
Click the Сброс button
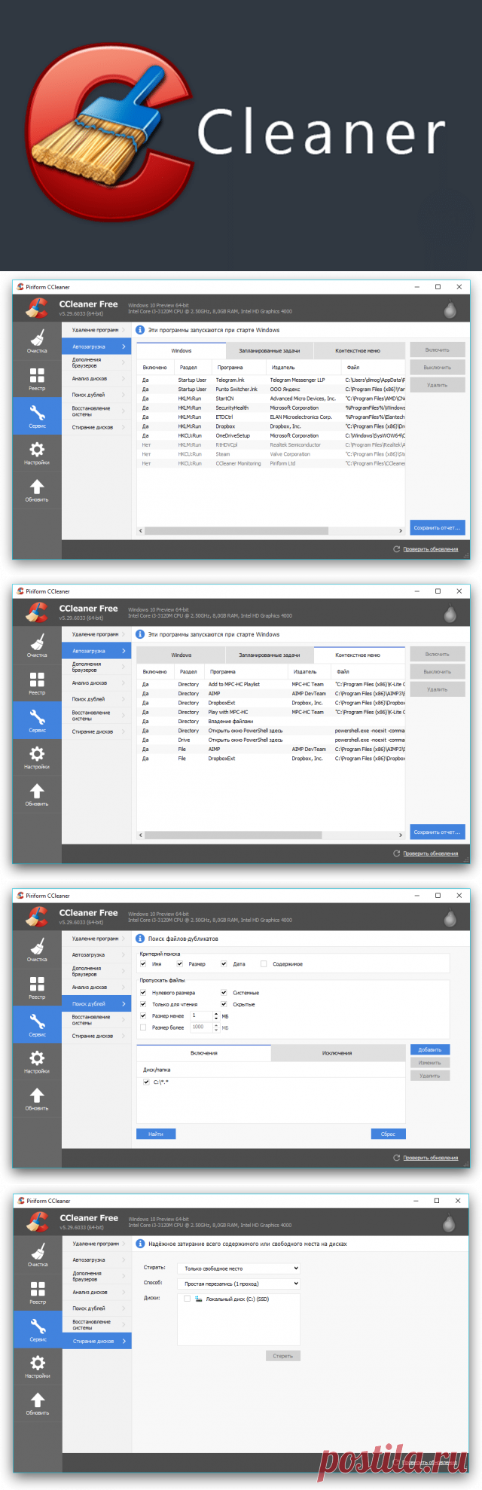388,1133
